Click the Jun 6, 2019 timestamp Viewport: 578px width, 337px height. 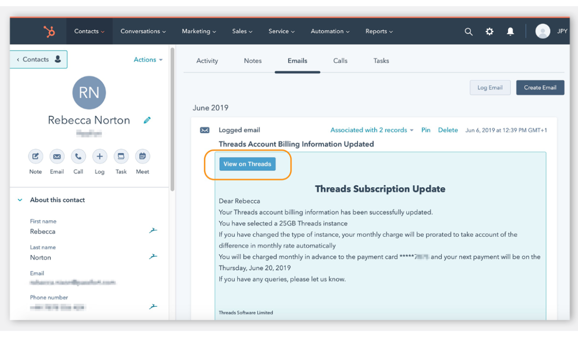tap(506, 130)
